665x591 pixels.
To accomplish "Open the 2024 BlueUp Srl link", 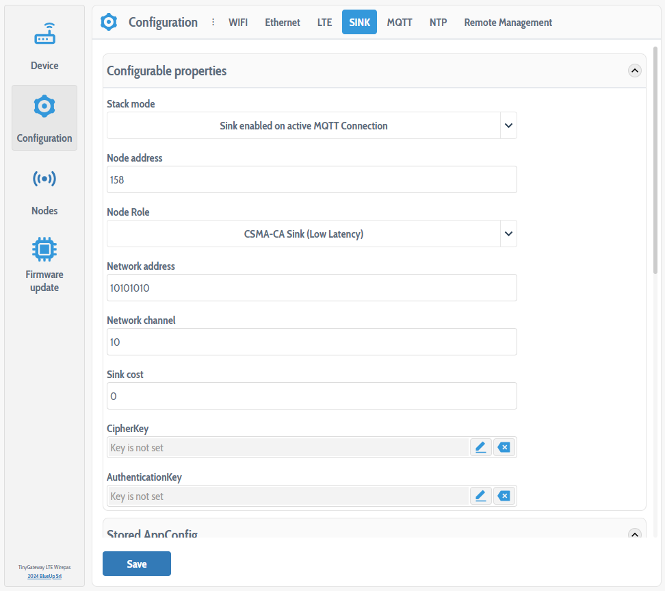I will [x=44, y=577].
